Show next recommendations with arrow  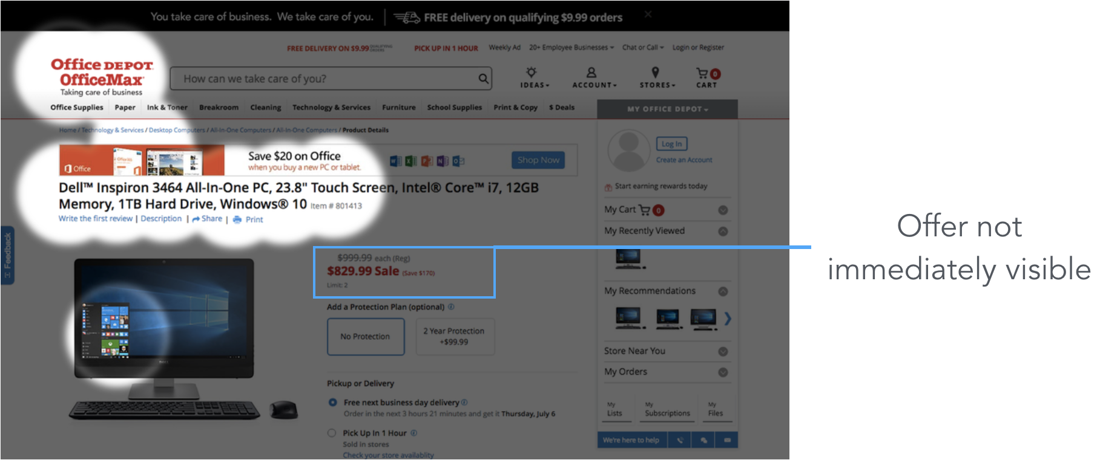tap(728, 319)
